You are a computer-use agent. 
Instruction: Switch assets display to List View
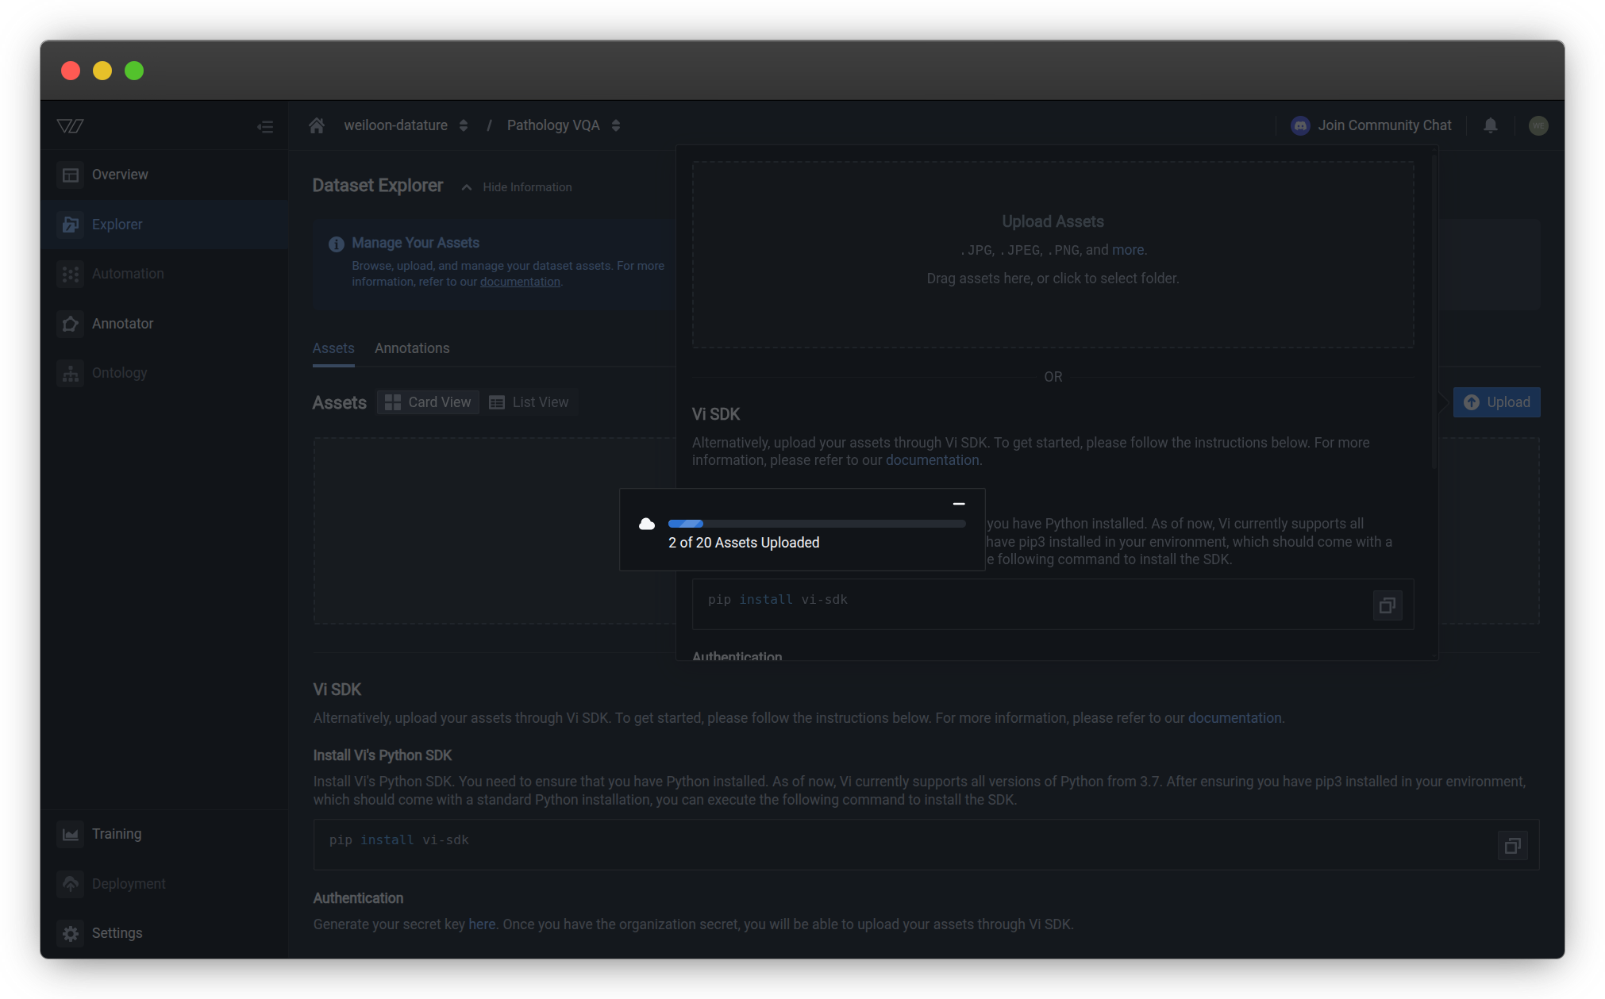tap(529, 402)
